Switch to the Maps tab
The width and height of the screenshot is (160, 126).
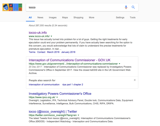tap(65, 17)
